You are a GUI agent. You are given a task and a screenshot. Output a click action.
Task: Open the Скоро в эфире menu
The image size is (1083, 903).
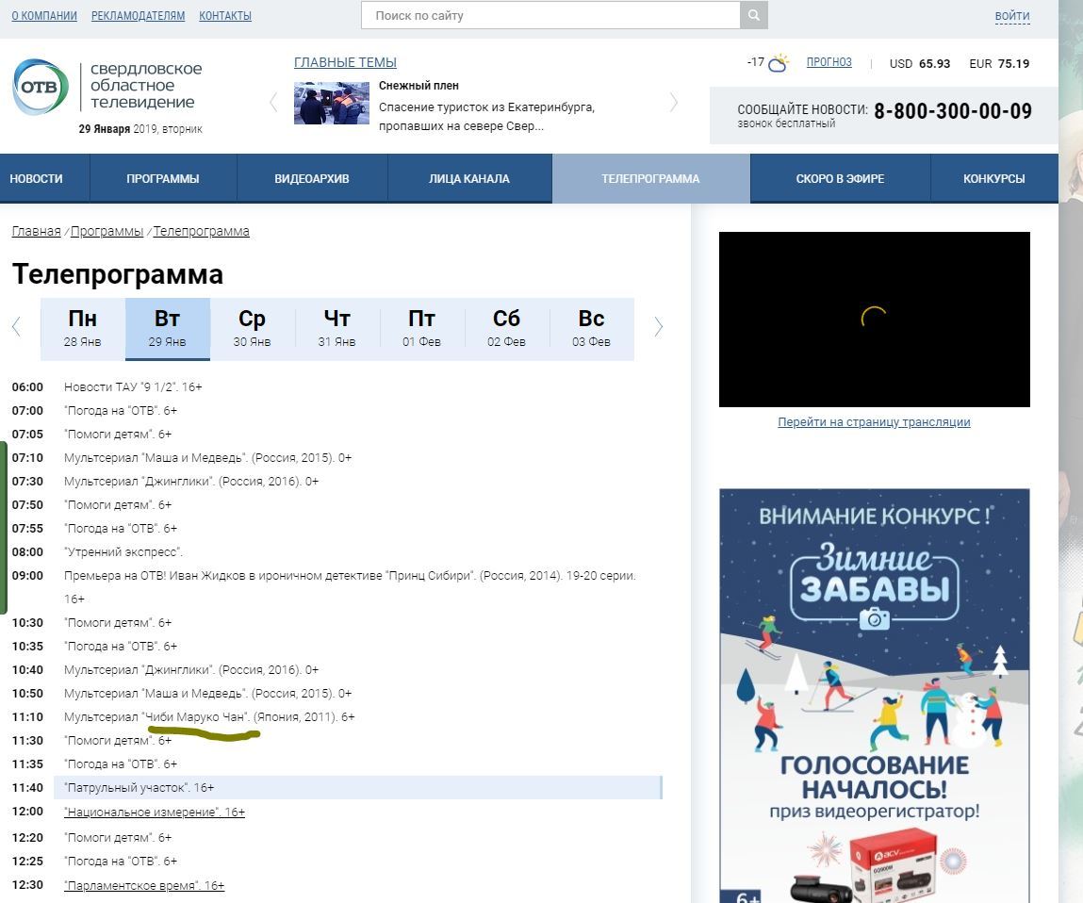[x=840, y=178]
